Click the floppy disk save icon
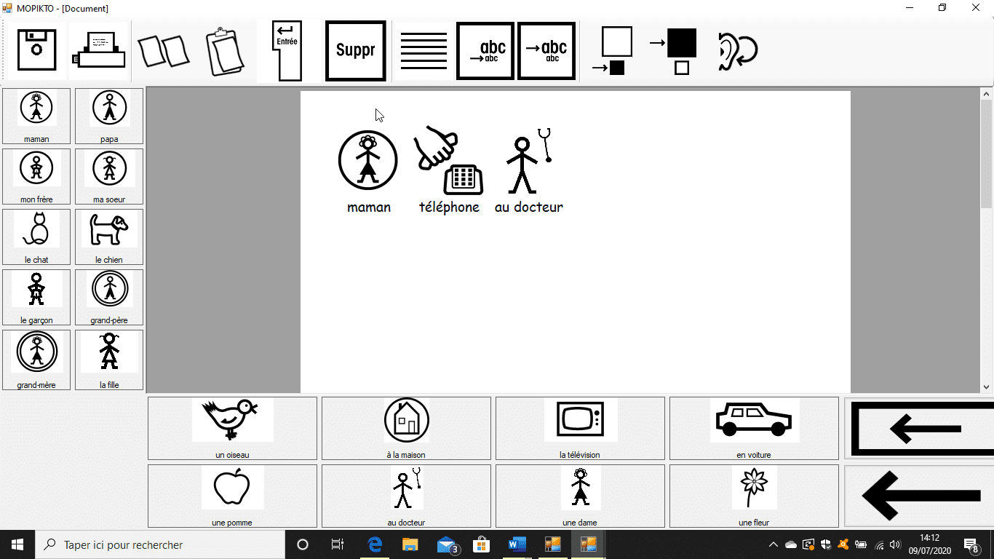The width and height of the screenshot is (994, 559). pos(36,50)
